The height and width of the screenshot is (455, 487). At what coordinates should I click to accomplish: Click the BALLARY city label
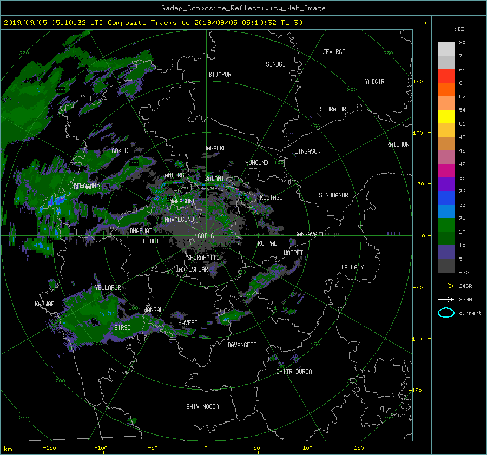(x=352, y=267)
